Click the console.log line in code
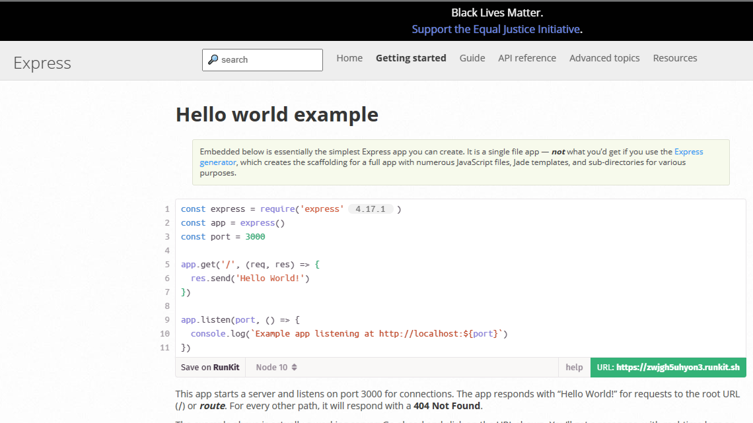Screen dimensions: 753x423 (x=349, y=334)
